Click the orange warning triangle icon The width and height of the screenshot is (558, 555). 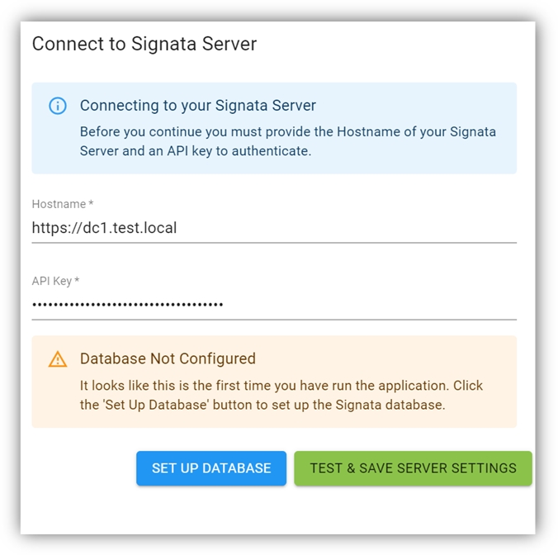(x=58, y=359)
